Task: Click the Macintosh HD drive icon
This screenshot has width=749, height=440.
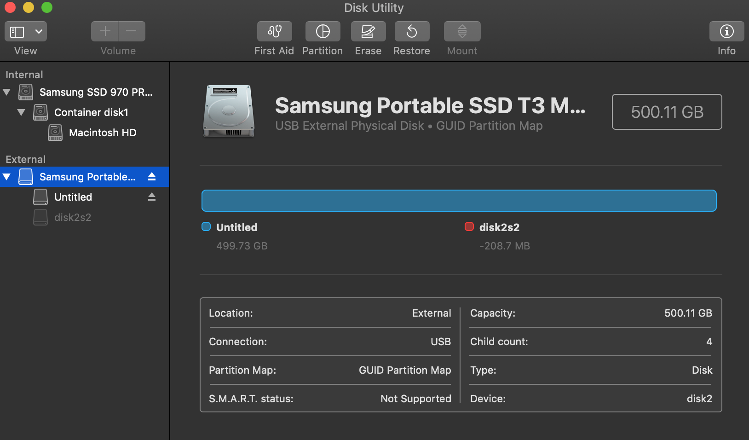Action: click(55, 133)
